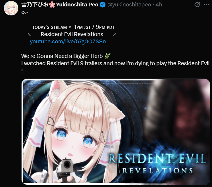Open Yukinoshita Peo's profile avatar
Image resolution: width=212 pixels, height=187 pixels.
(x=11, y=8)
